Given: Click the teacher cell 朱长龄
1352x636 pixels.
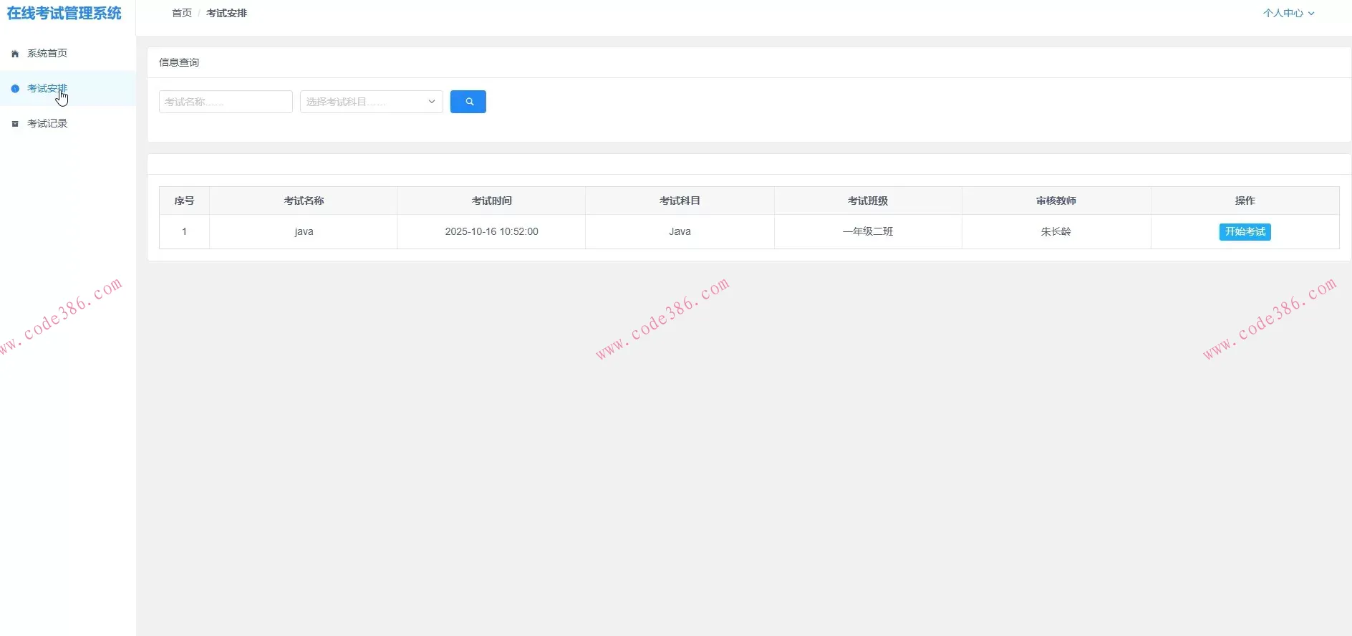Looking at the screenshot, I should pos(1056,232).
